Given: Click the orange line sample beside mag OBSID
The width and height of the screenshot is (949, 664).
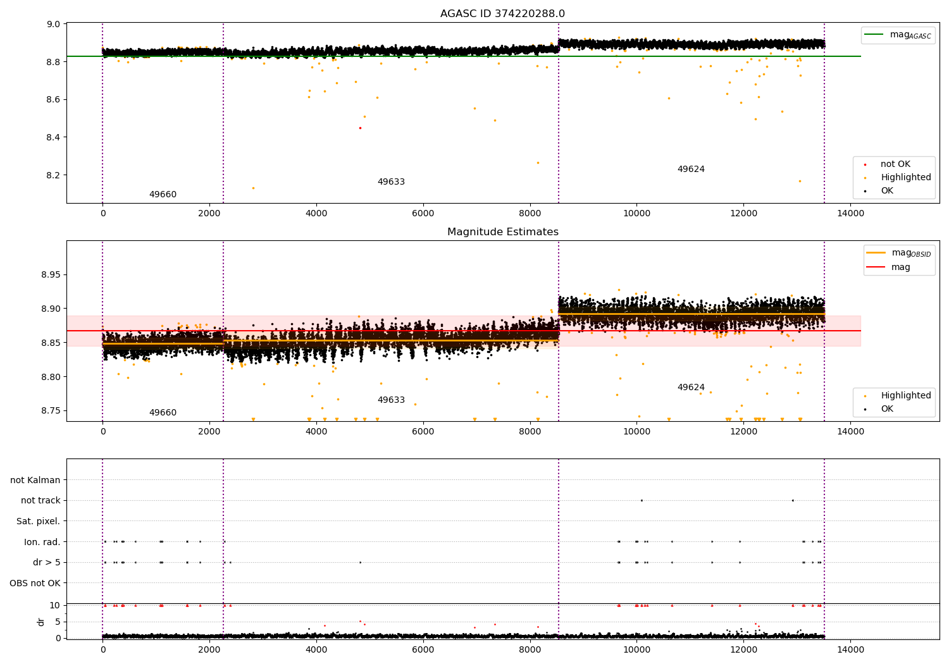Looking at the screenshot, I should (876, 253).
